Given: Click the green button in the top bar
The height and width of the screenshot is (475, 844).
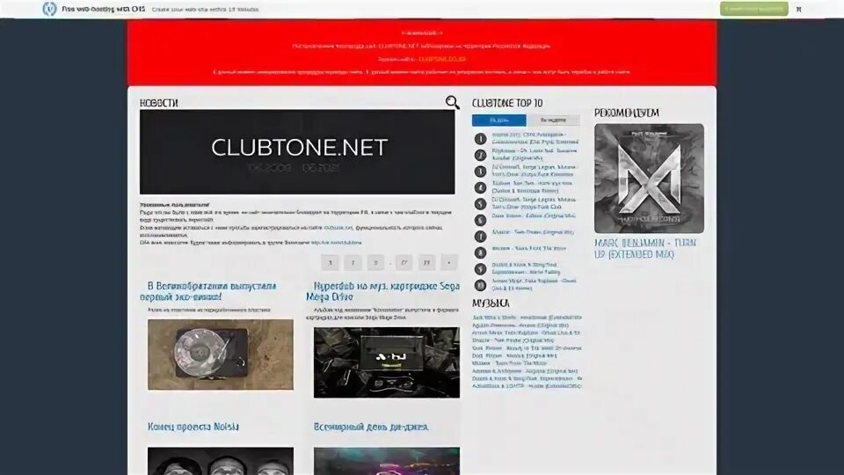Looking at the screenshot, I should pyautogui.click(x=754, y=9).
